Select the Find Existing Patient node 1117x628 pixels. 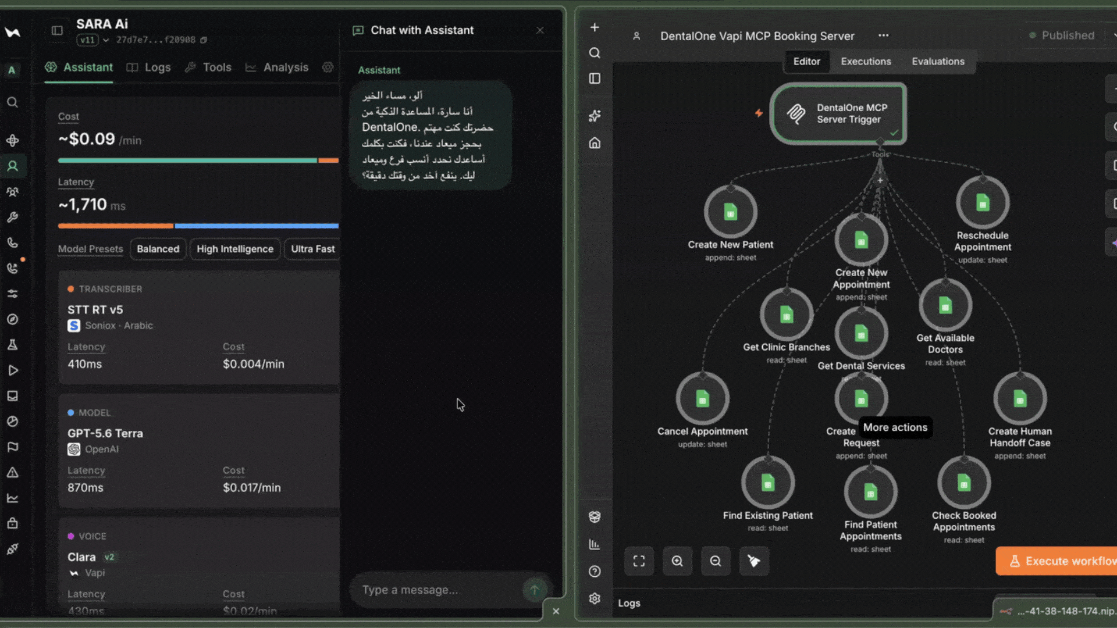768,483
